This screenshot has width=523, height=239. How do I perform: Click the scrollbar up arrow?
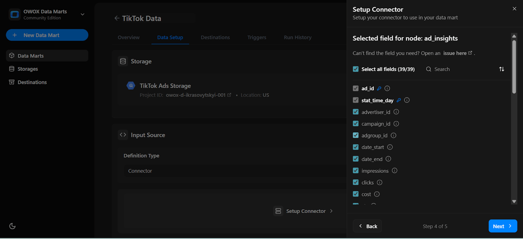click(x=514, y=36)
